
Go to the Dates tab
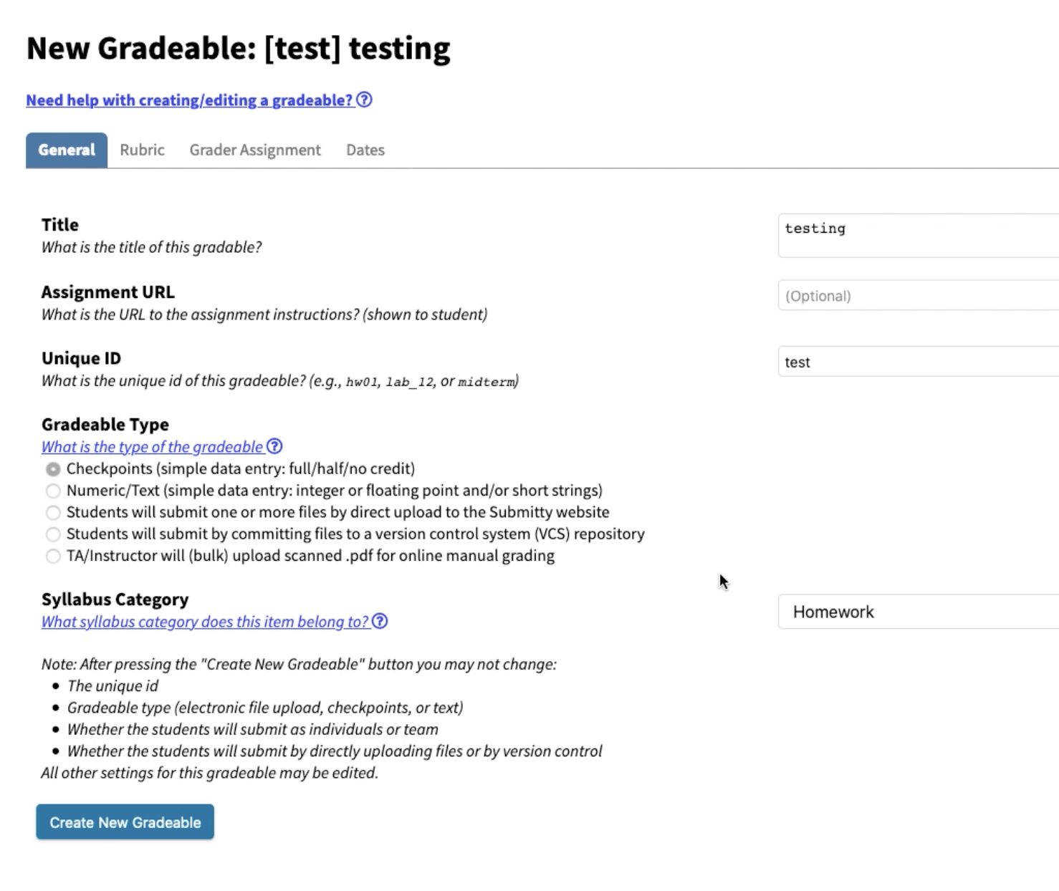click(365, 150)
